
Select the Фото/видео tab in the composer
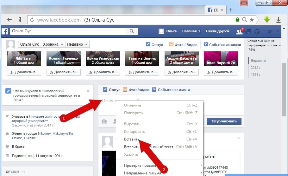point(136,90)
